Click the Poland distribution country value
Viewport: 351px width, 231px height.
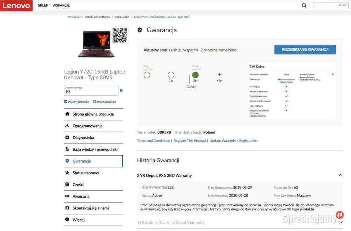click(x=209, y=132)
